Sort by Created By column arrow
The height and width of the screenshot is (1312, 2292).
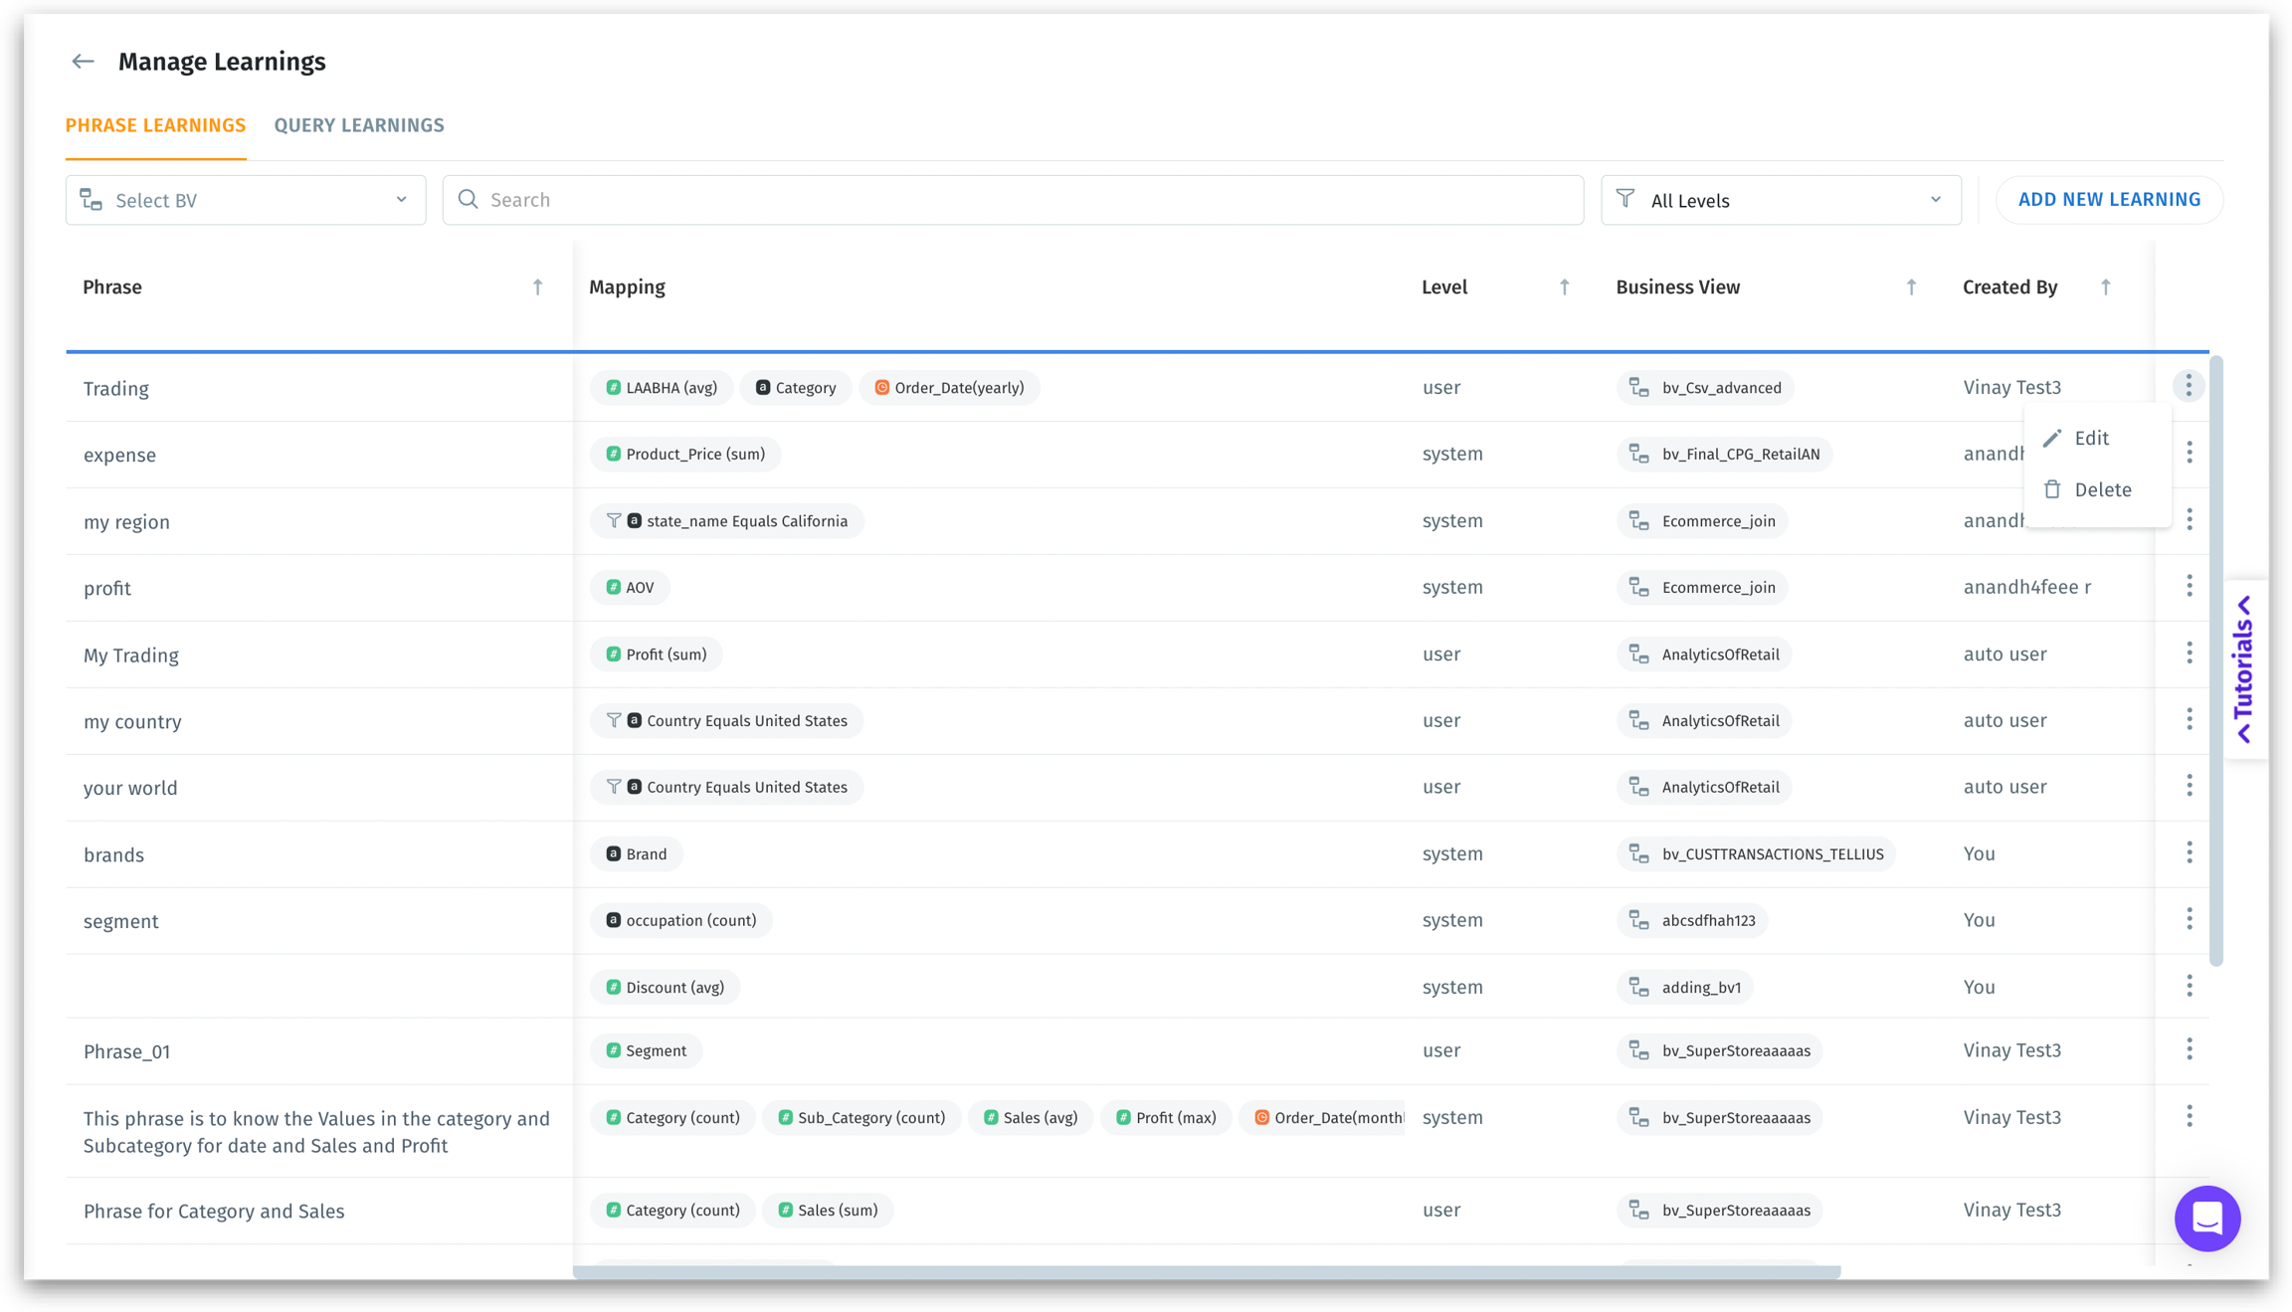2105,287
